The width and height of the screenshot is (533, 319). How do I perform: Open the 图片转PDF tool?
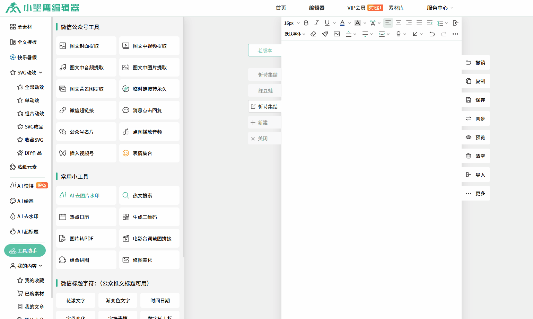[x=86, y=238]
